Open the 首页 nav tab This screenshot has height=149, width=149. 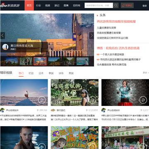[x=29, y=5]
